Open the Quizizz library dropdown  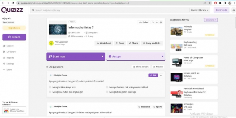pyautogui.click(x=200, y=10)
